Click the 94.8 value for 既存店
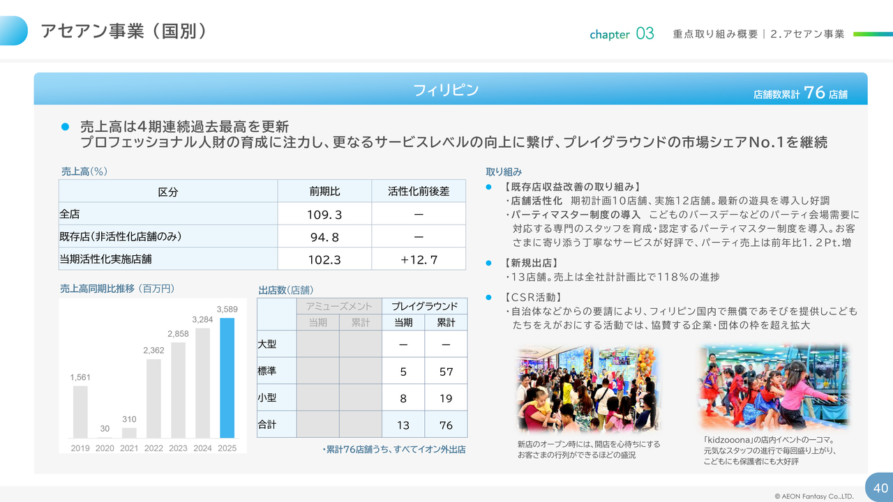This screenshot has width=893, height=502. tap(324, 237)
